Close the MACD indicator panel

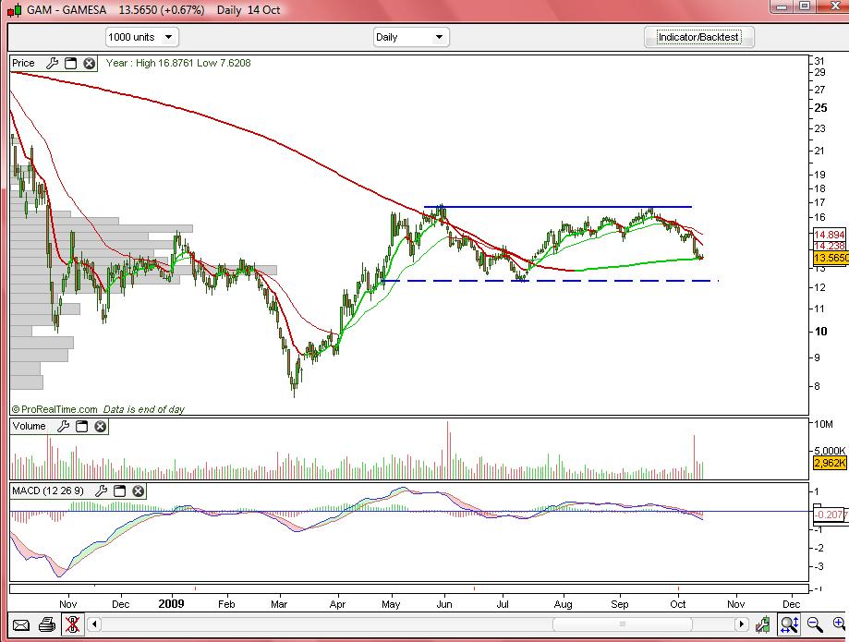(139, 491)
